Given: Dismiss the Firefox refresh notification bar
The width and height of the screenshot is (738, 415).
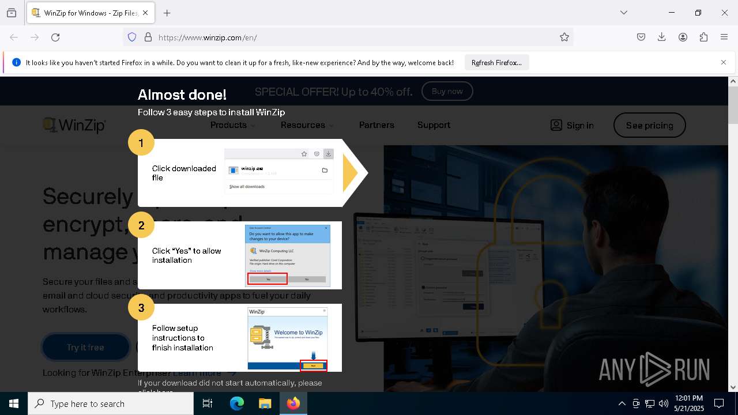Looking at the screenshot, I should tap(724, 62).
